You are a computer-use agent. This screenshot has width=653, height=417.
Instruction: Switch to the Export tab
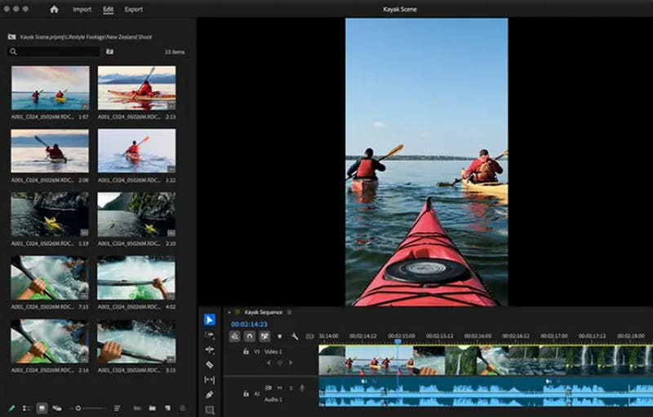(134, 9)
